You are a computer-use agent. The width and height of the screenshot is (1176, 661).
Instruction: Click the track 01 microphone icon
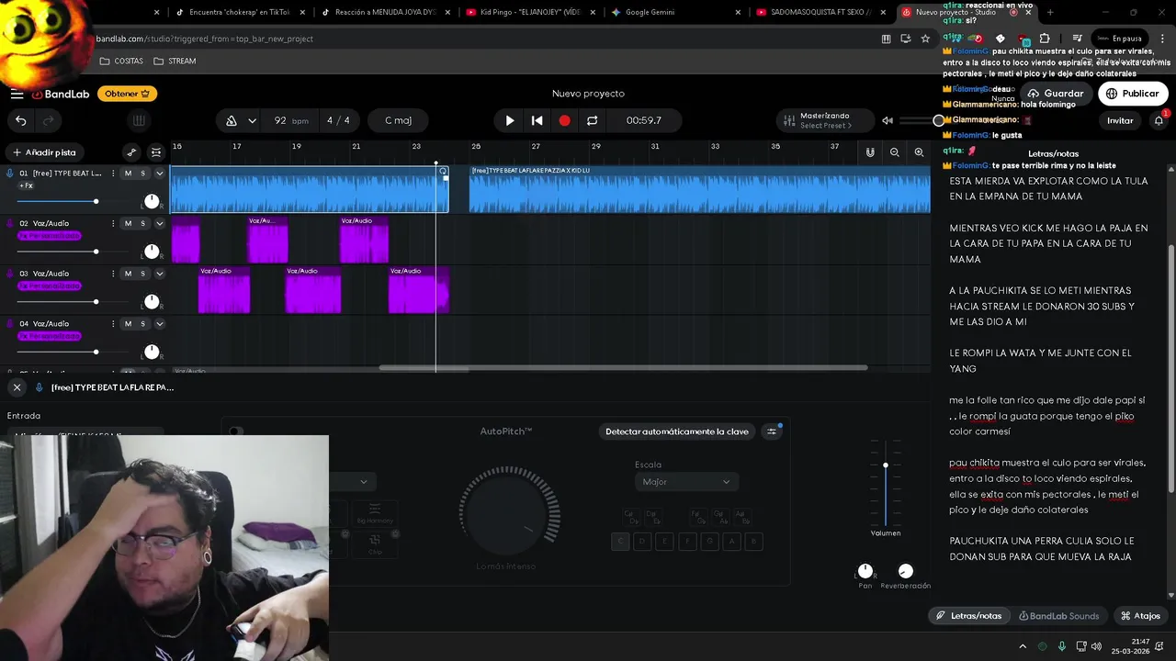click(x=10, y=174)
